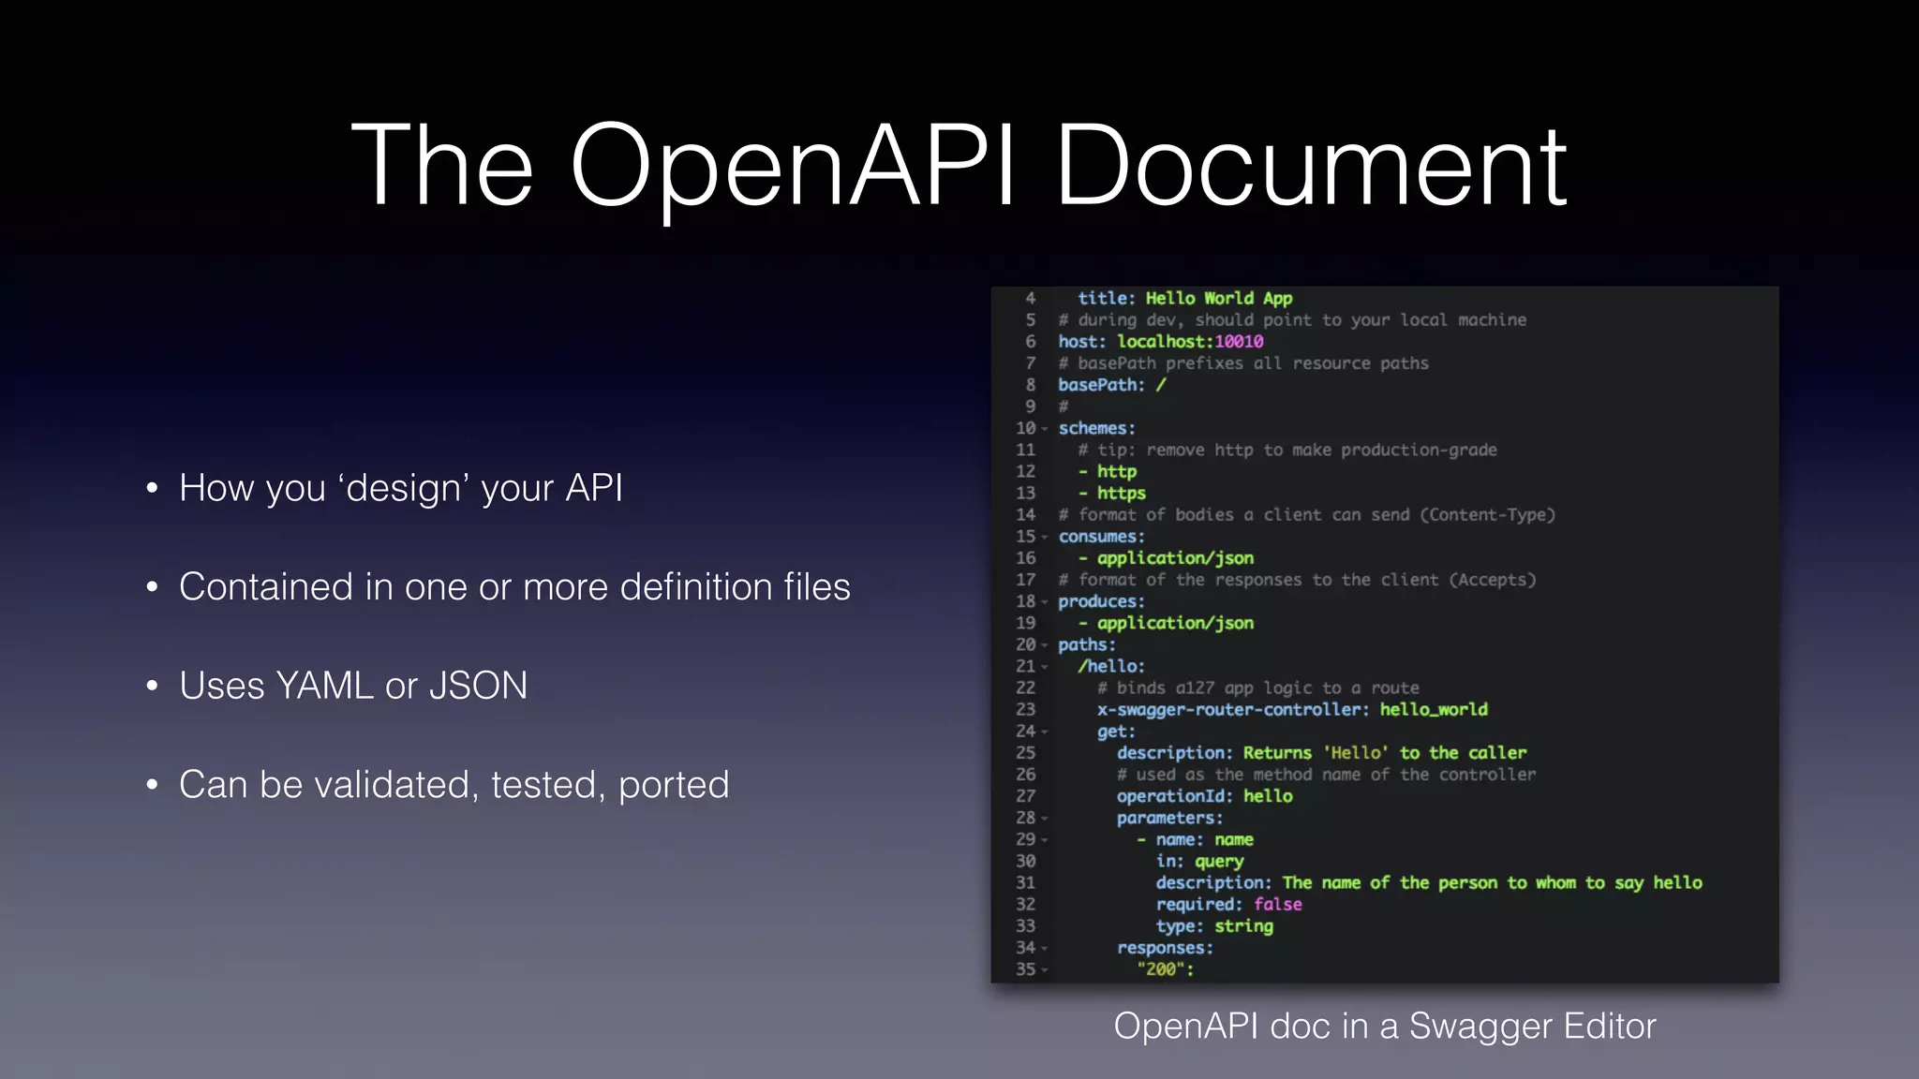Click line number 6 in the gutter
Screen dimensions: 1919x1079
coord(1030,342)
